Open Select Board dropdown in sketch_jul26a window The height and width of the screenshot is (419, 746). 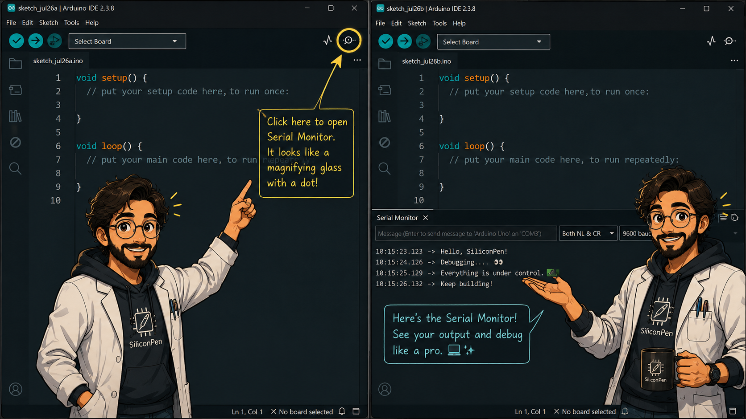[127, 41]
